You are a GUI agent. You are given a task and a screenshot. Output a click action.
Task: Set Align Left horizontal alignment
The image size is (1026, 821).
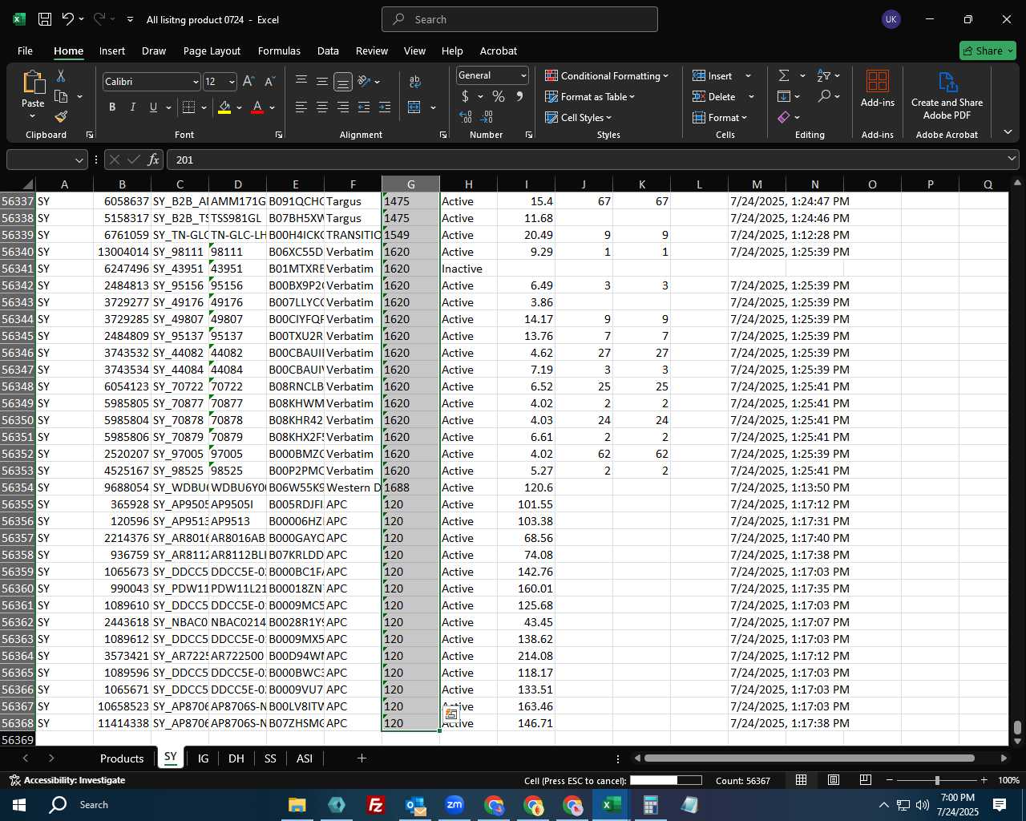301,107
